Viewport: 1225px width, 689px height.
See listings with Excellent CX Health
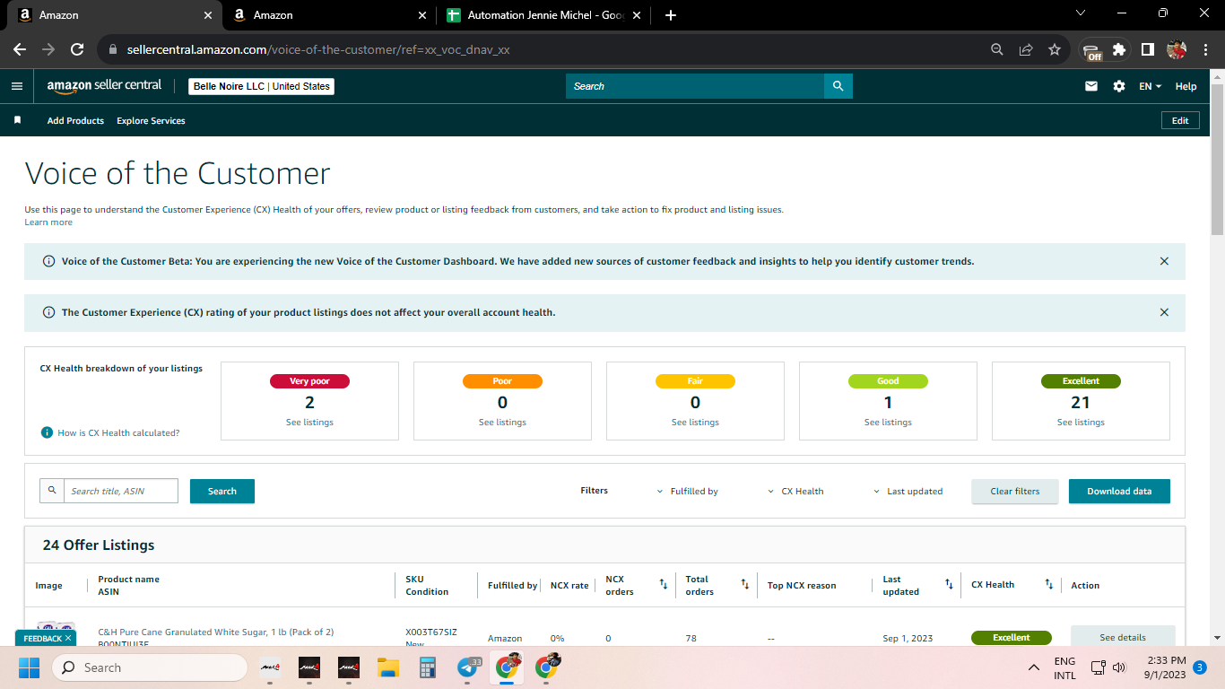coord(1081,422)
